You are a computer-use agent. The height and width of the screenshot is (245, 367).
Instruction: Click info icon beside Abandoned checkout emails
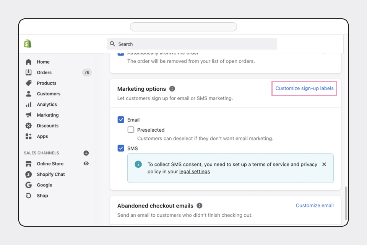(x=200, y=206)
